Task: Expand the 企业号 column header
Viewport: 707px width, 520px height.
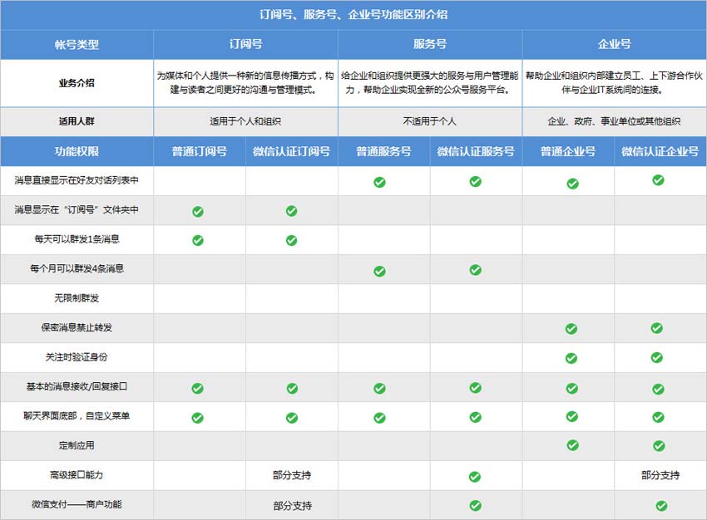Action: click(613, 45)
